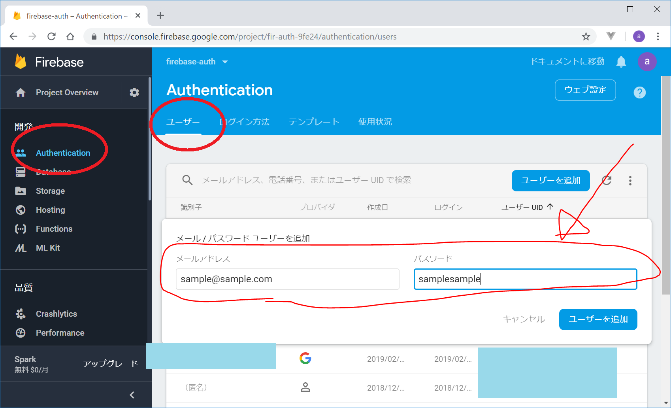Click the パスワード input field
Image resolution: width=671 pixels, height=408 pixels.
[525, 279]
